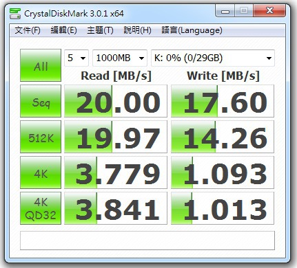The width and height of the screenshot is (297, 268).
Task: Start the 512K random test
Action: click(41, 137)
